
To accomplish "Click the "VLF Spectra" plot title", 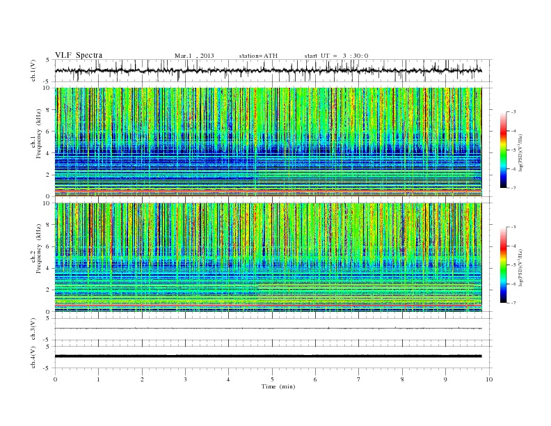I will 79,55.
